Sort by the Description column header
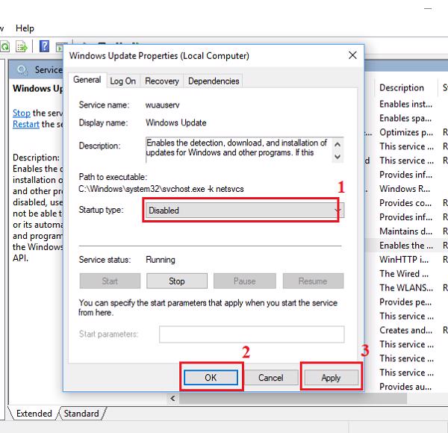 pyautogui.click(x=401, y=87)
